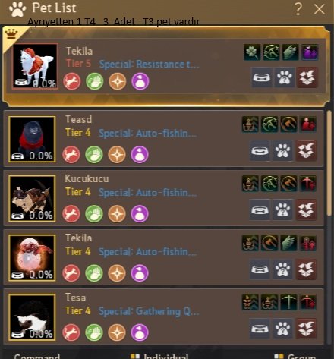Toggle purple pouch icon for Tier 5 Tekila
This screenshot has width=334, height=359.
140,81
